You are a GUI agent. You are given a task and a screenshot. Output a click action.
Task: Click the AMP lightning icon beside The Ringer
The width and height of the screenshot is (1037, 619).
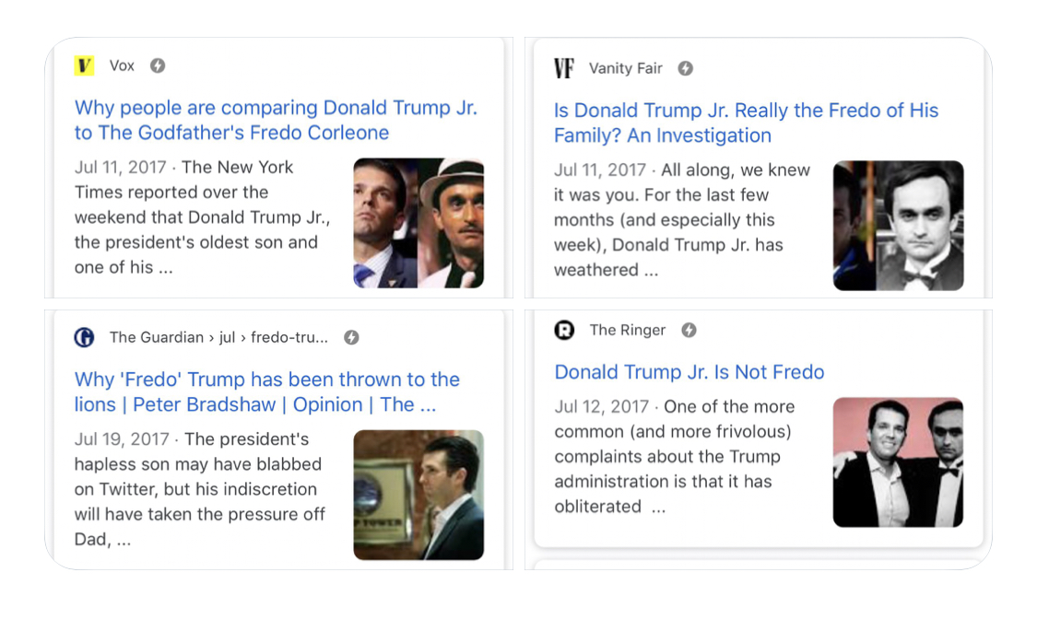pos(689,330)
